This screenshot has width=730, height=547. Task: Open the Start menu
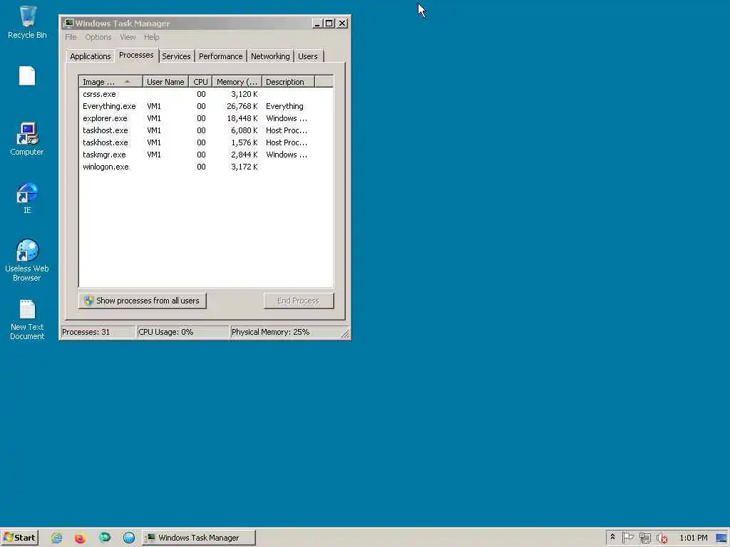coord(19,538)
